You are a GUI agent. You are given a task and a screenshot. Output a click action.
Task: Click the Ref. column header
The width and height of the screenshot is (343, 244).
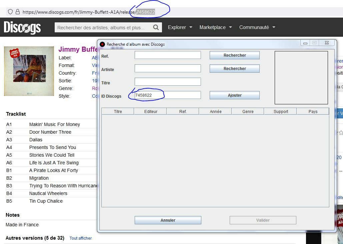(183, 111)
